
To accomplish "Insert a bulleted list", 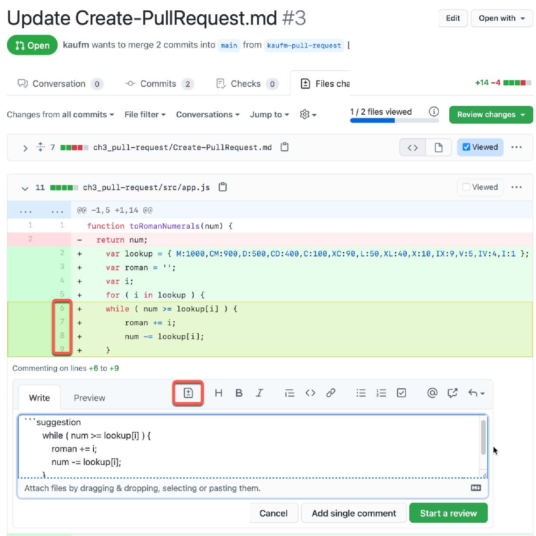I will coord(361,393).
